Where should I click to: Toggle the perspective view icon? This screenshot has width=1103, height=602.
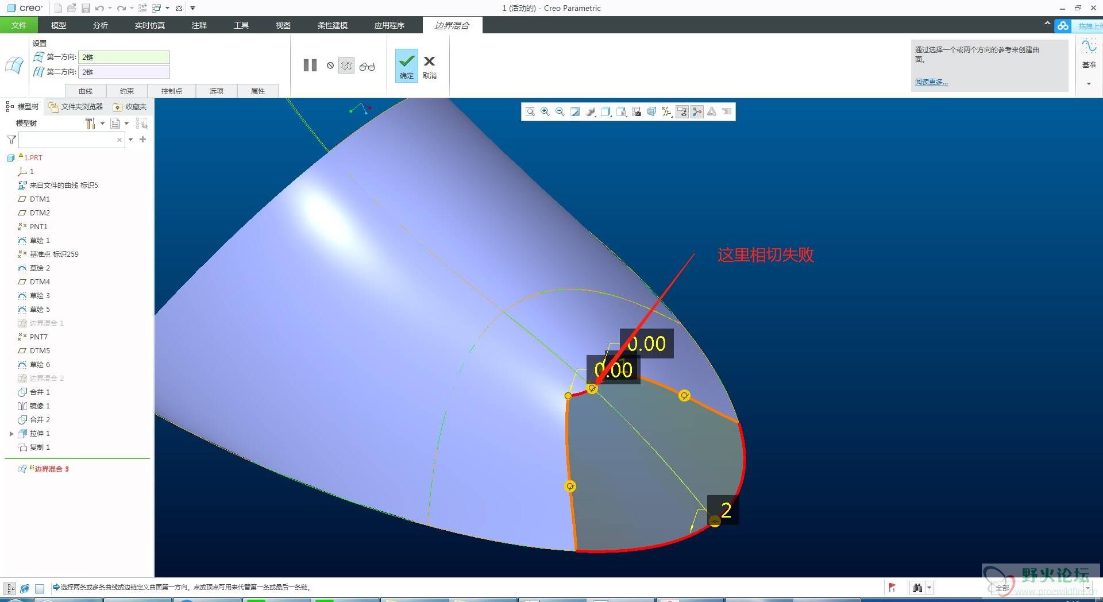coord(651,112)
